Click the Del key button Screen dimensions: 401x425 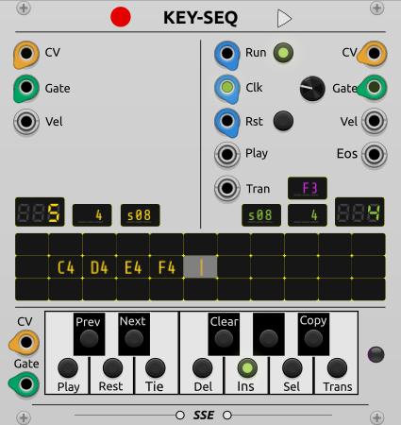click(x=202, y=367)
